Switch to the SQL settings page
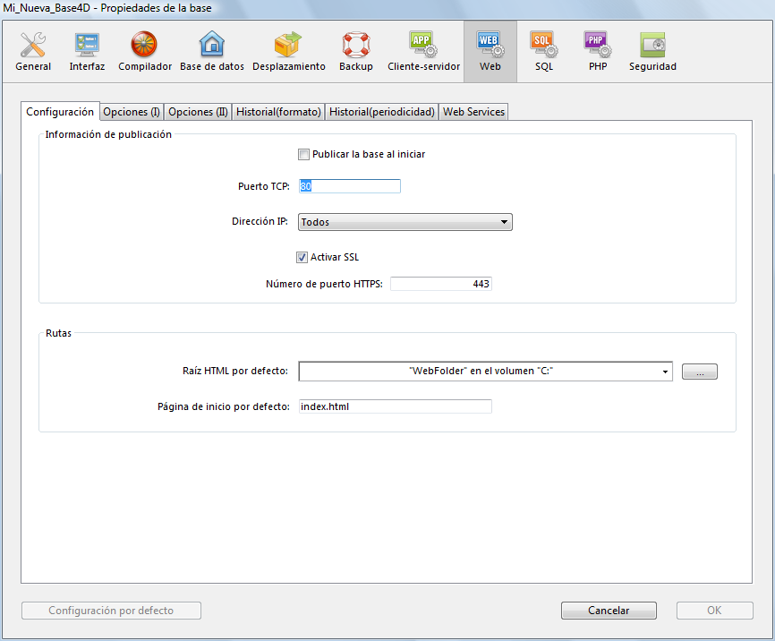 [543, 51]
